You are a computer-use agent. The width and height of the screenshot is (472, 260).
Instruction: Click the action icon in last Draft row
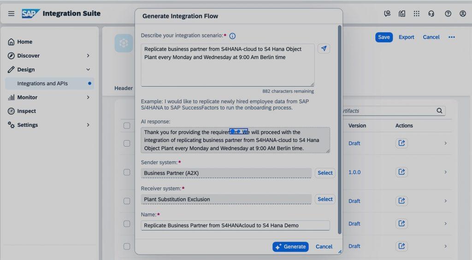[x=401, y=246]
